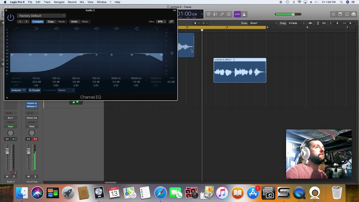
Task: Toggle the Q-Couple button
Action: pyautogui.click(x=34, y=90)
